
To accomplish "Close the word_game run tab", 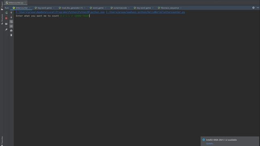I will coord(106,8).
